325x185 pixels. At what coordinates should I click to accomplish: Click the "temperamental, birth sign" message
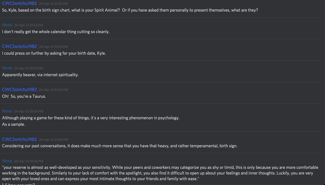[120, 146]
